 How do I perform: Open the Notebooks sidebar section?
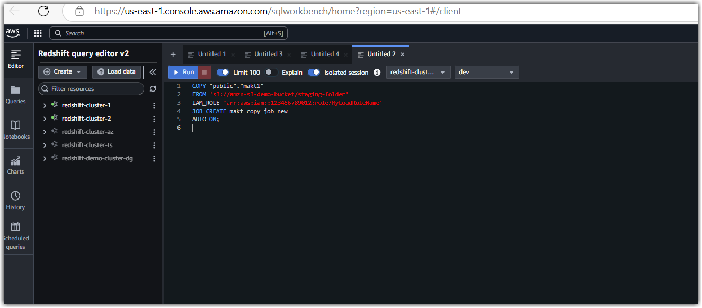pos(16,130)
